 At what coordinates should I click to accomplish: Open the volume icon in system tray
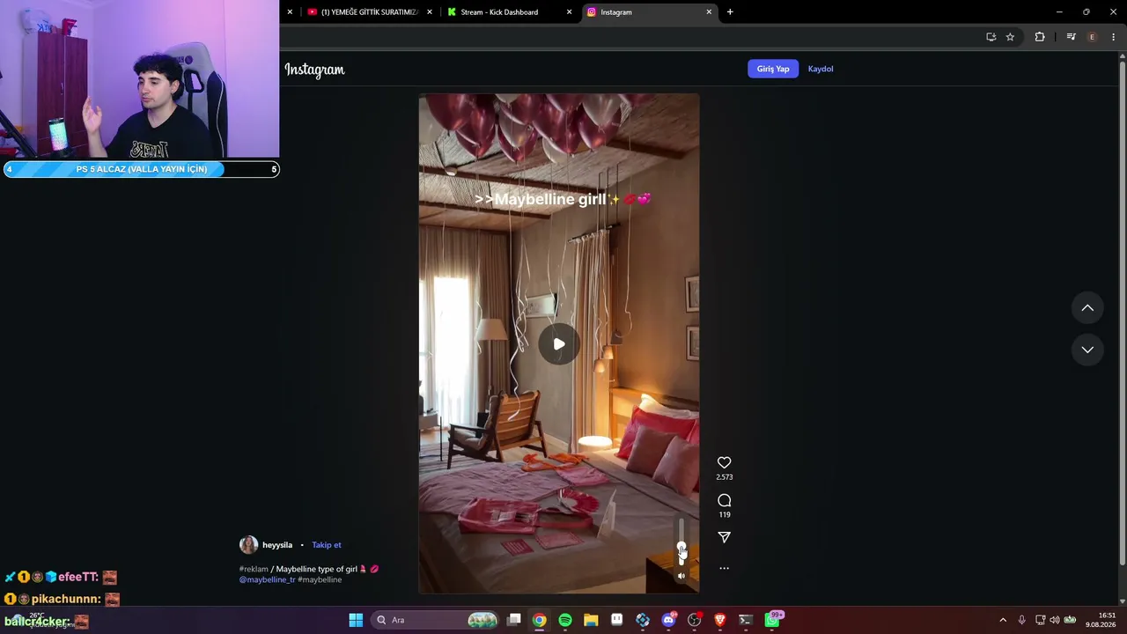(x=1055, y=620)
